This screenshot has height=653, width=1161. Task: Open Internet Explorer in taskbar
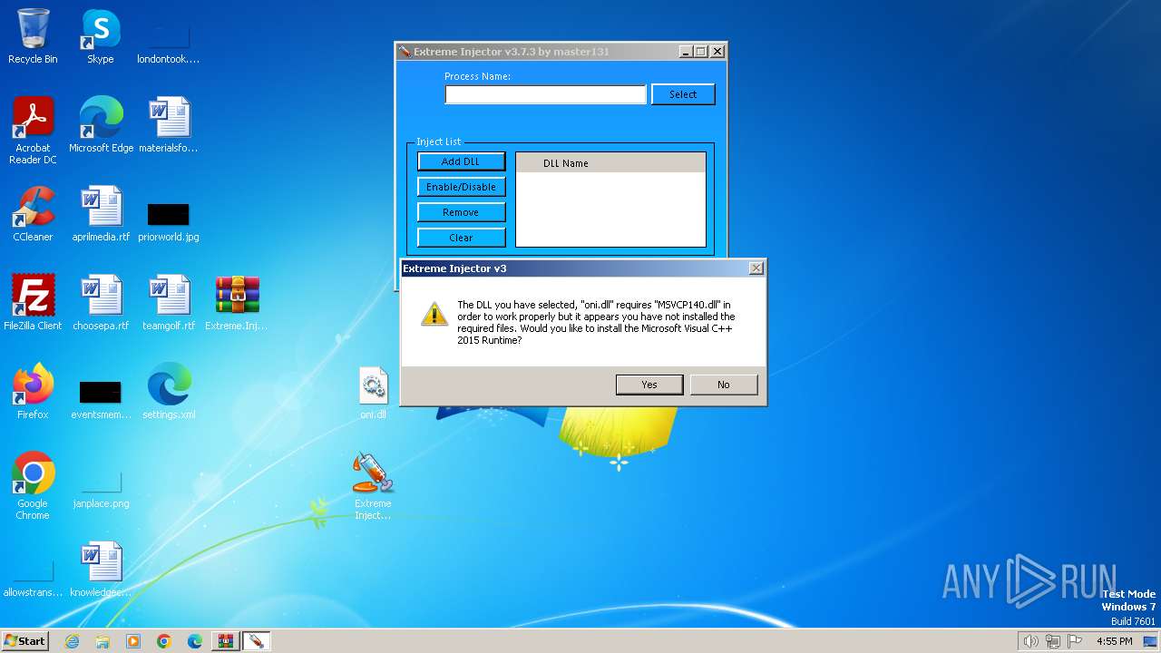tap(72, 641)
